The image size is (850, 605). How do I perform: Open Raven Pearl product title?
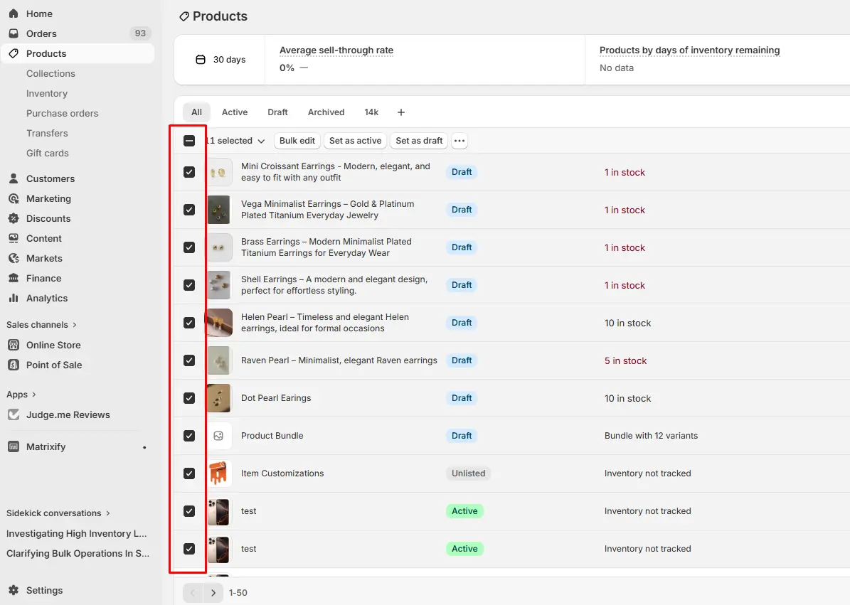(x=339, y=360)
